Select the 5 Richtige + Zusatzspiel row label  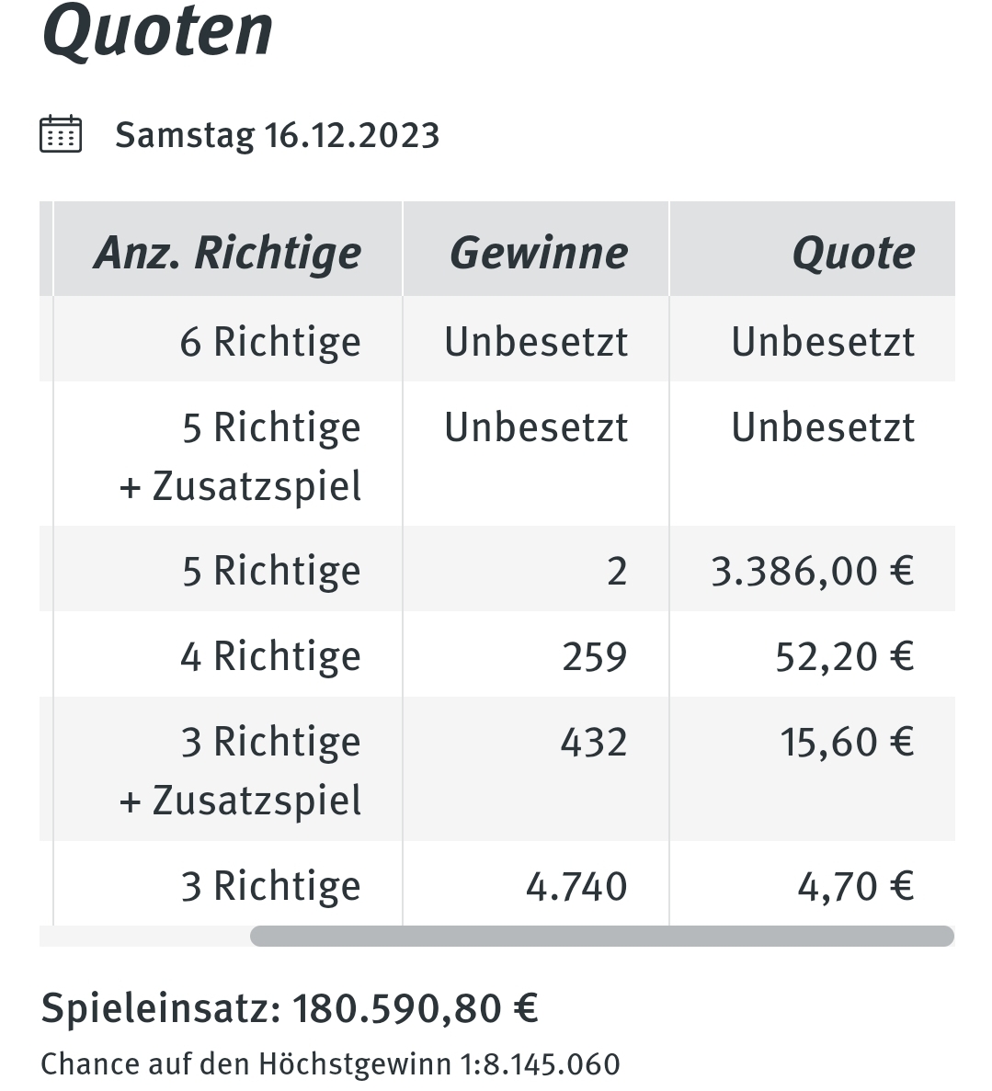point(240,456)
